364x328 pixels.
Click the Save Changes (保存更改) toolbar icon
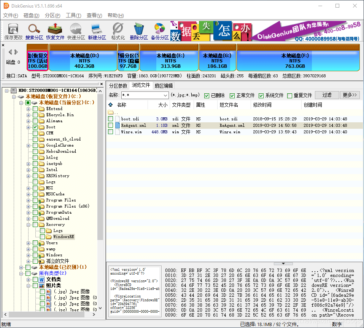13,31
